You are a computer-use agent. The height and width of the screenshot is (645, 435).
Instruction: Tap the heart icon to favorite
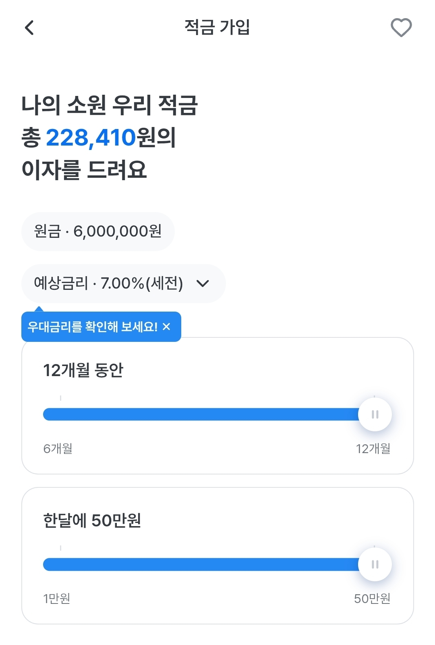pyautogui.click(x=401, y=28)
